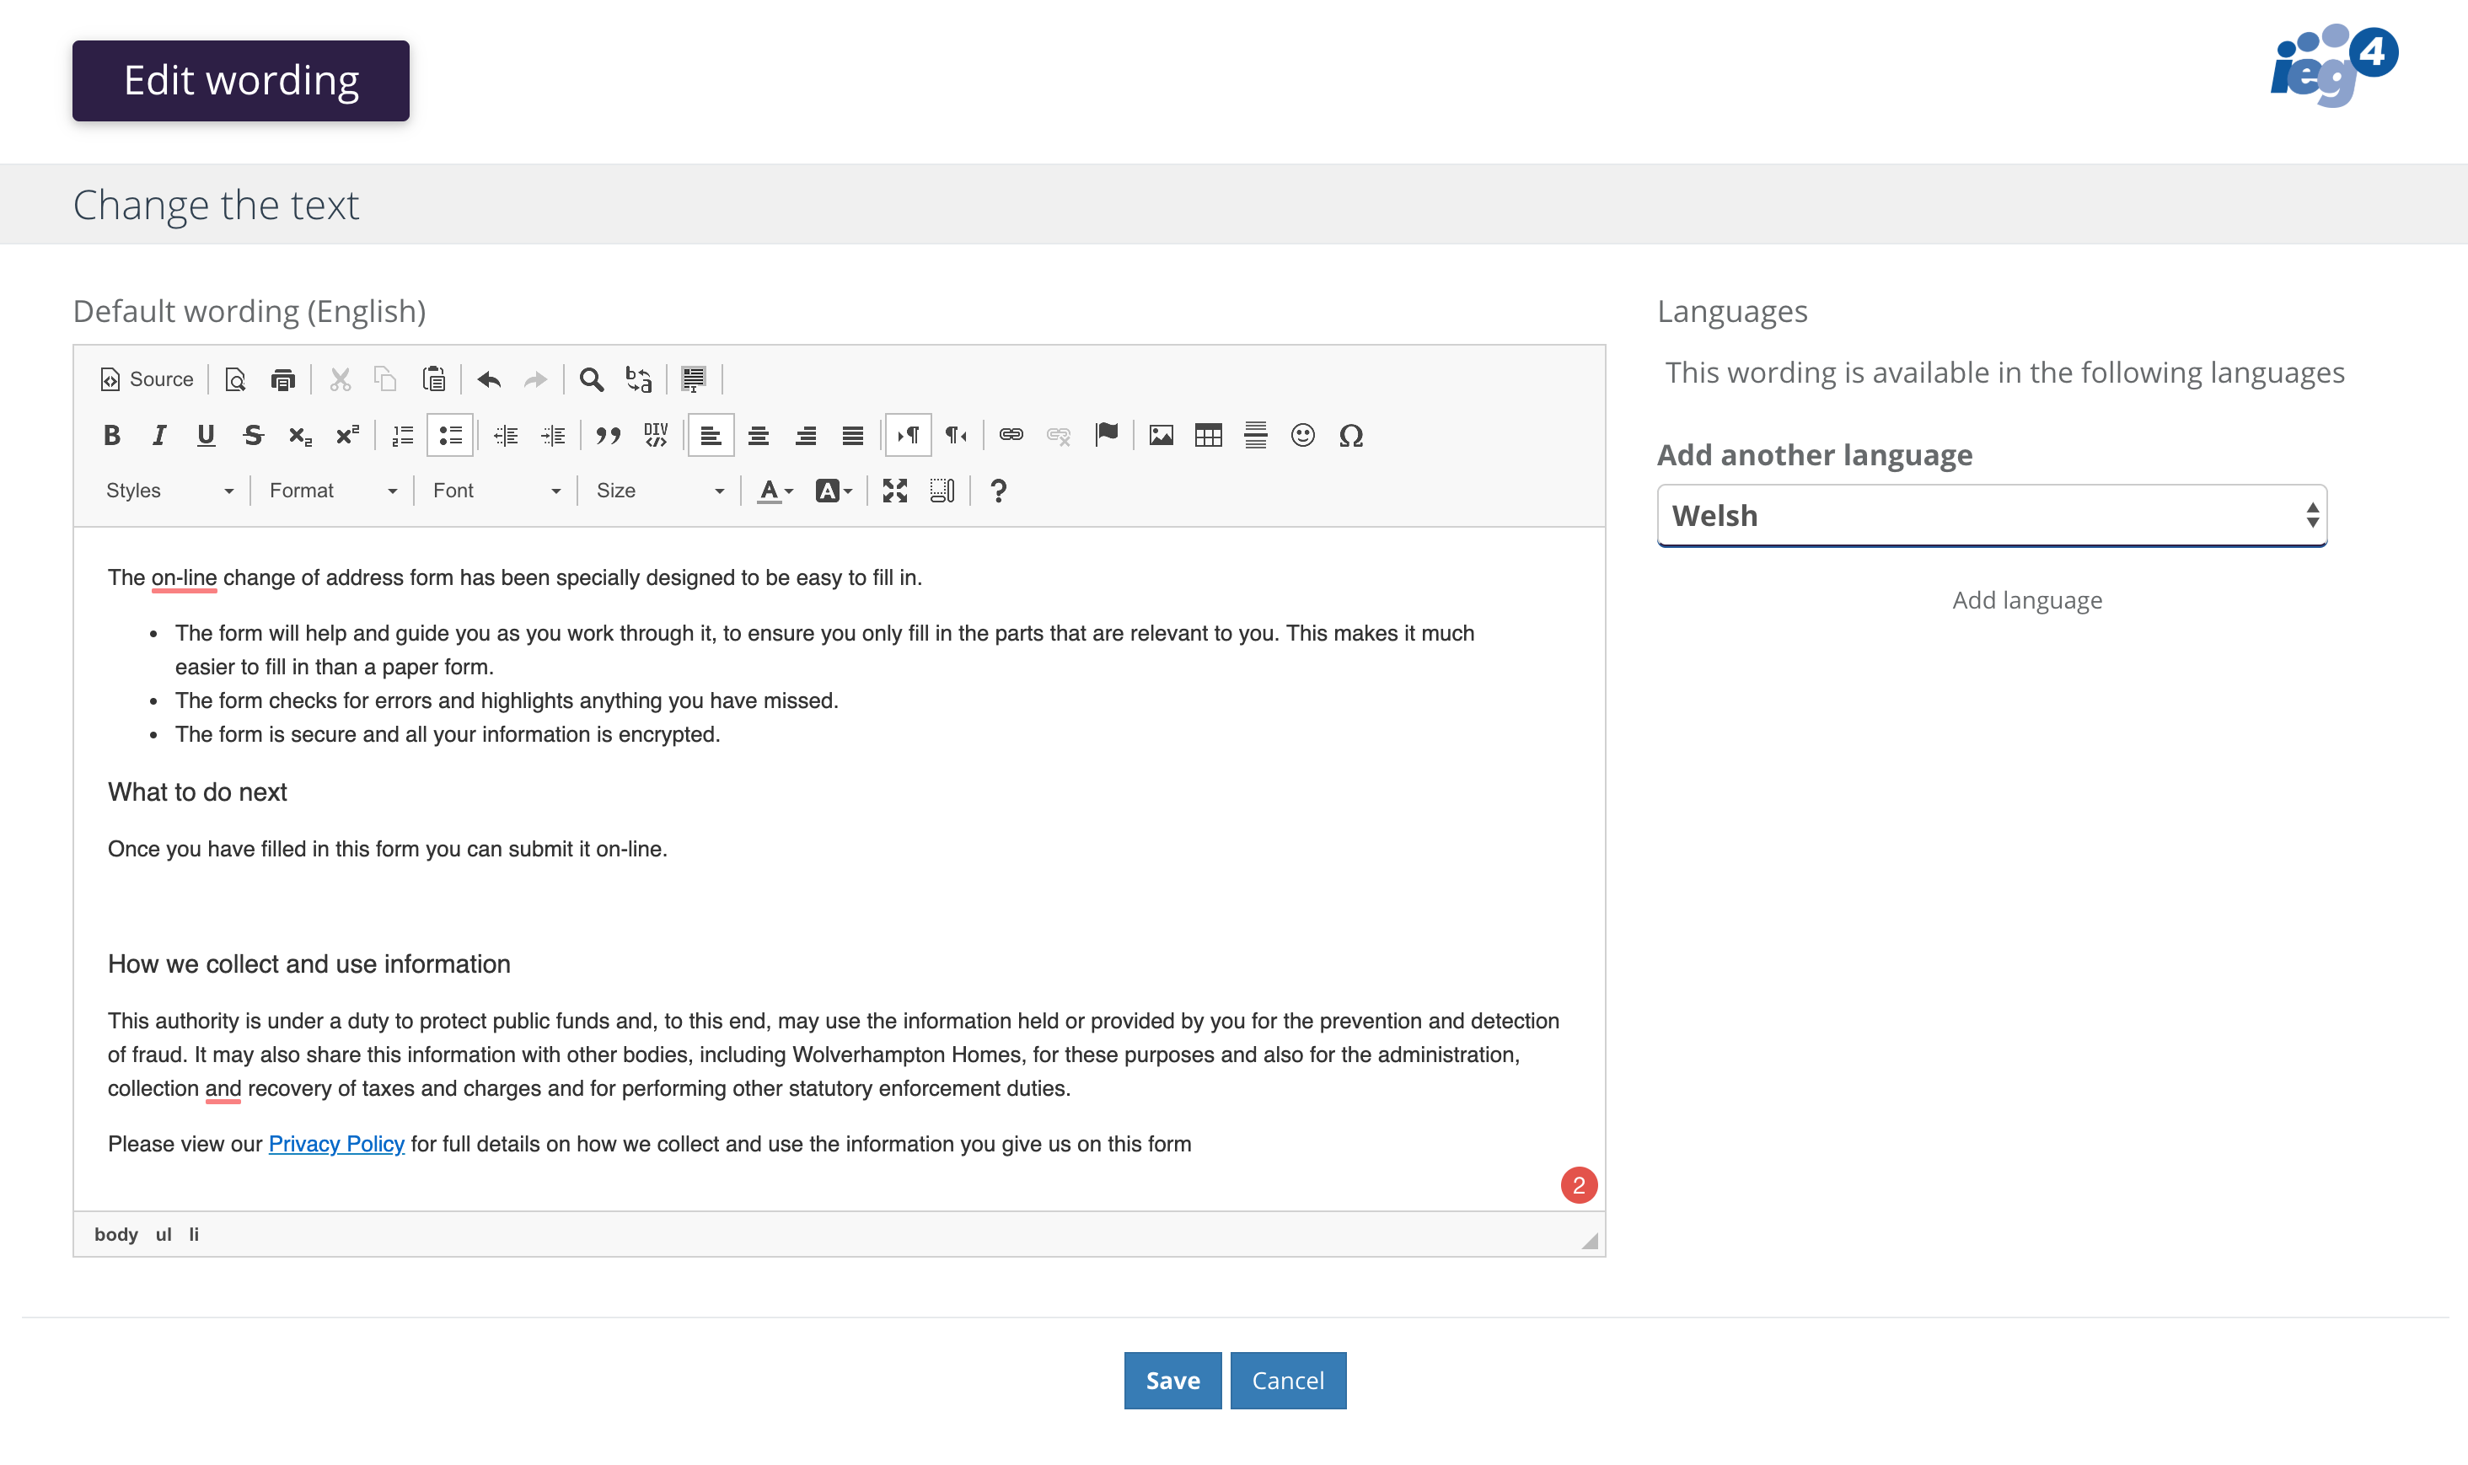Toggle Bold formatting
Viewport: 2468px width, 1465px height.
point(111,435)
